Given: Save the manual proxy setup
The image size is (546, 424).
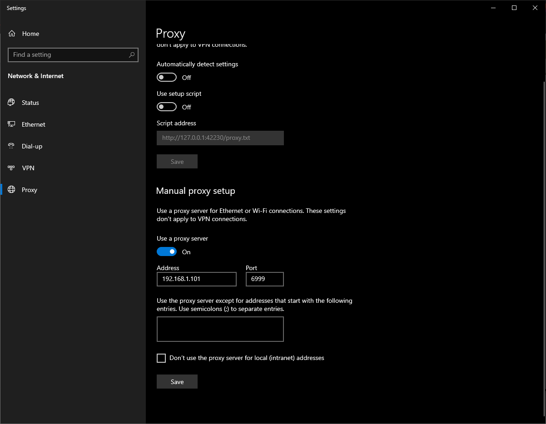Looking at the screenshot, I should coord(177,382).
